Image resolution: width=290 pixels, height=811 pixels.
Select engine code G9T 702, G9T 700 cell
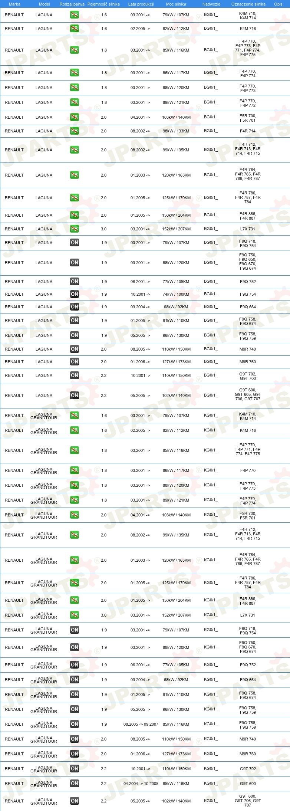[x=248, y=376]
